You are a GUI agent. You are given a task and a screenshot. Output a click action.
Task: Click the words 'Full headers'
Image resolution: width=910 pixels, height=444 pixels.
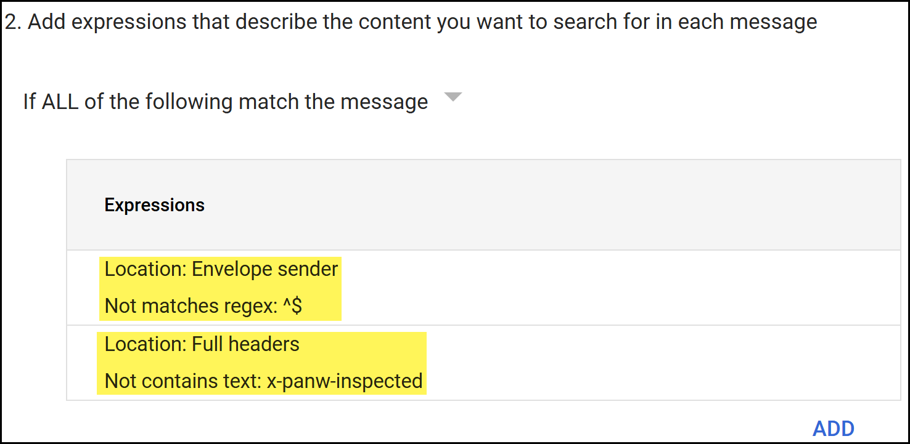coord(245,344)
